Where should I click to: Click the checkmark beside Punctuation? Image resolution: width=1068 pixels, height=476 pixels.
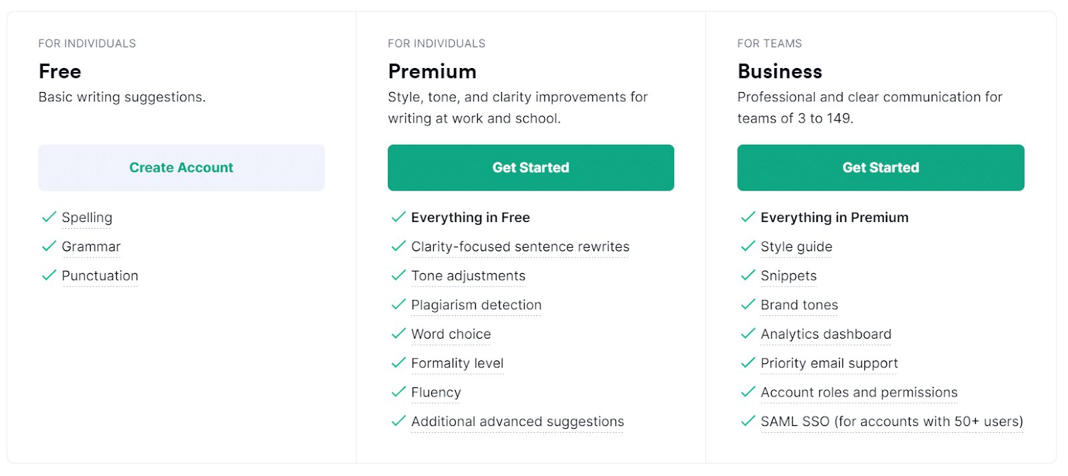pyautogui.click(x=48, y=275)
